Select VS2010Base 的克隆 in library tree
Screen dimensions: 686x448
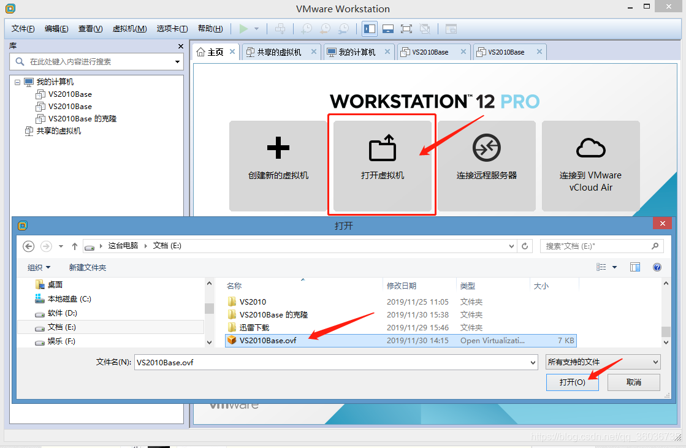(82, 118)
